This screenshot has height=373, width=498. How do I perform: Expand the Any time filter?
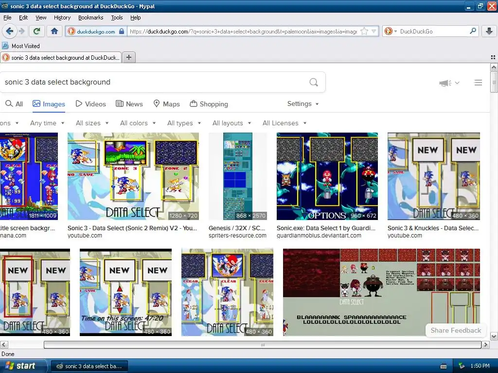[x=47, y=123]
